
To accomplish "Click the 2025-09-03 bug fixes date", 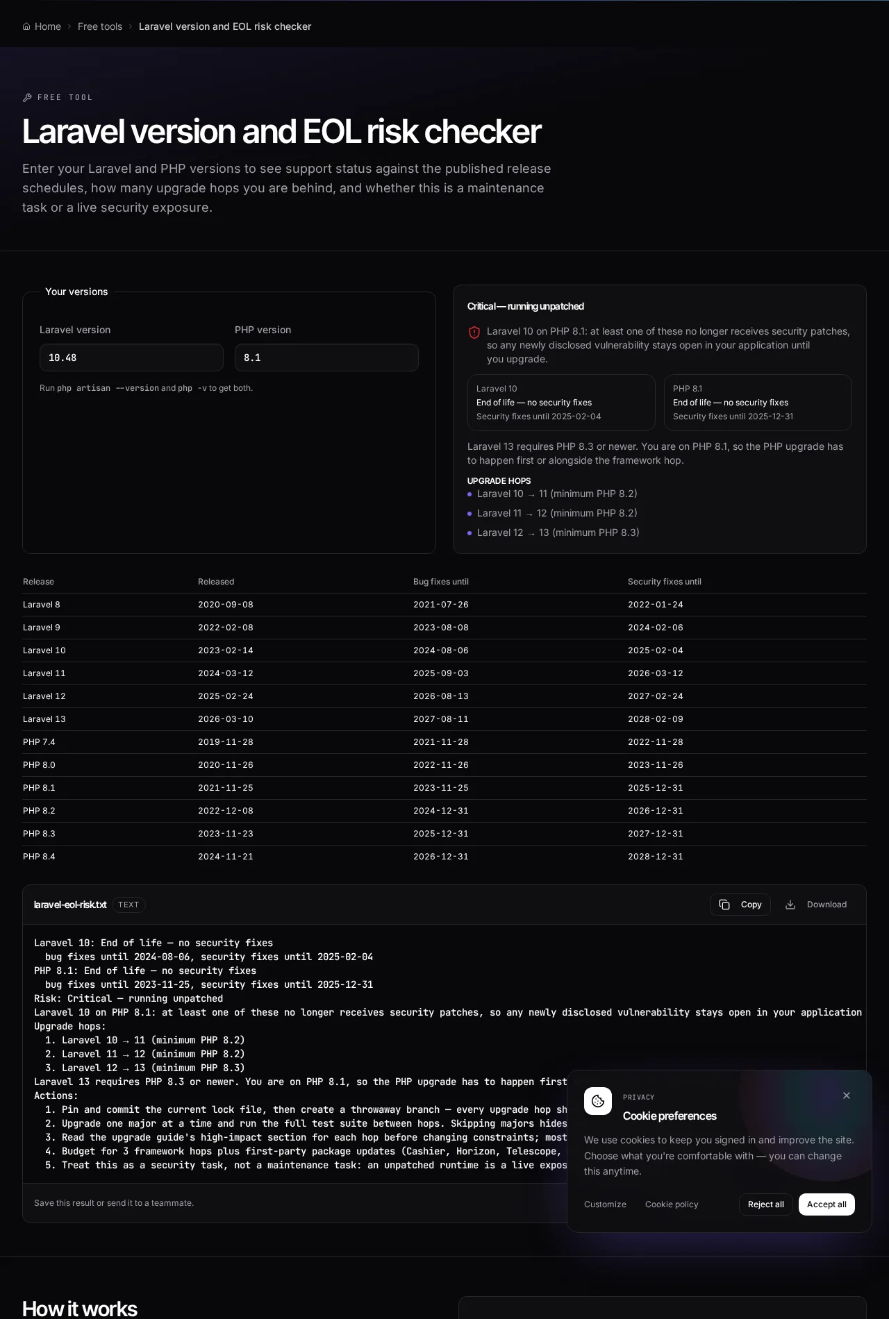I will pos(441,673).
